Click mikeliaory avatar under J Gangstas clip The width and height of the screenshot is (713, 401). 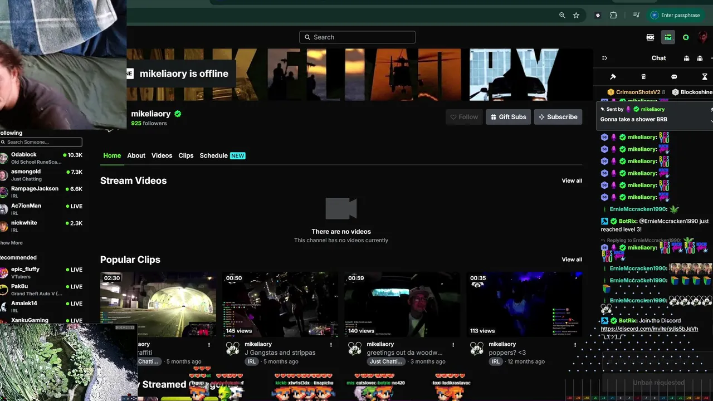click(233, 349)
